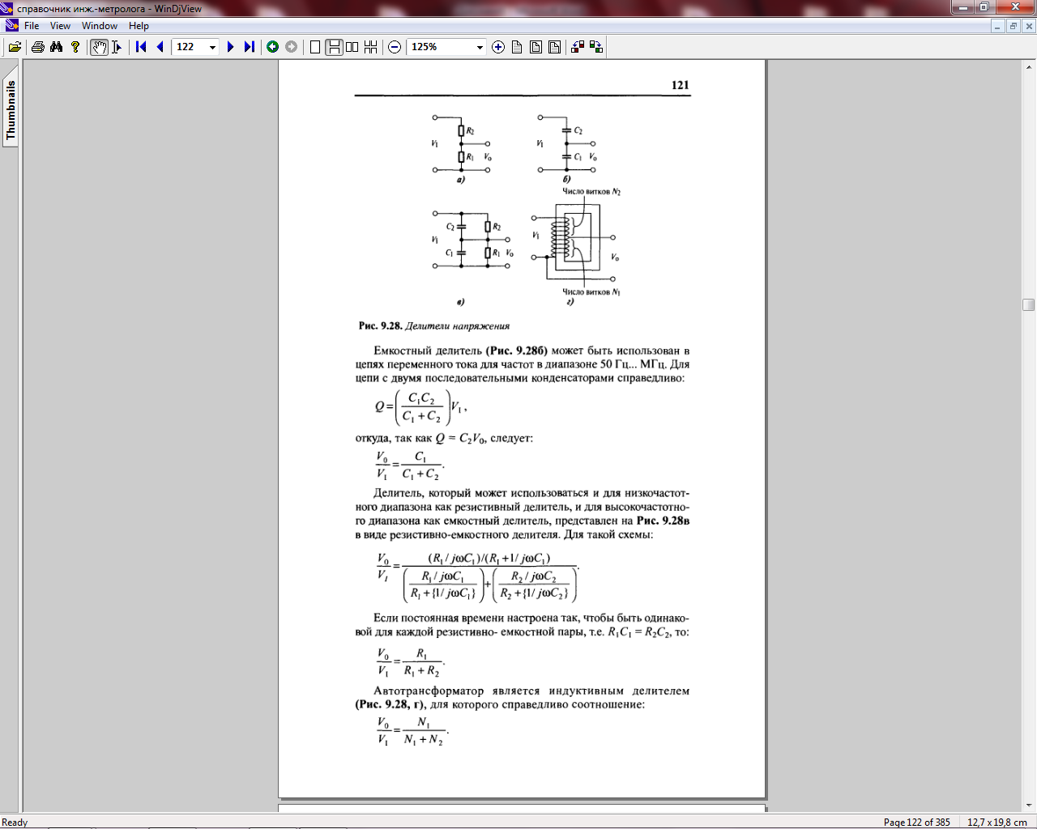
Task: Click the vertical scrollbar thumb
Action: tap(1029, 304)
